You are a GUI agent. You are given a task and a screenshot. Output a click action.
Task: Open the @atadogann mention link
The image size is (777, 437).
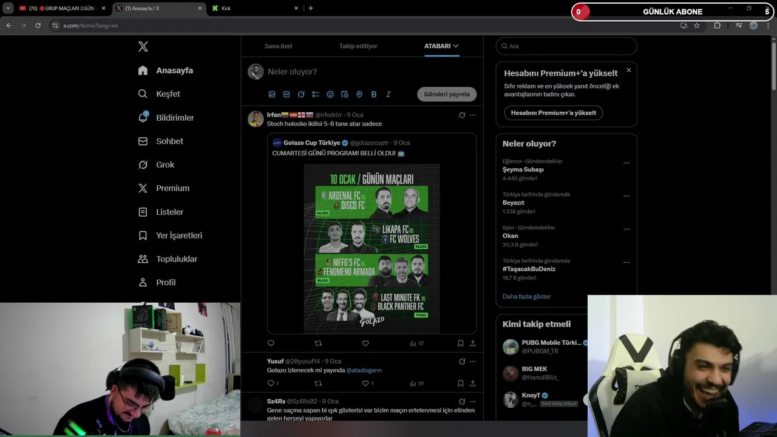[x=364, y=370]
